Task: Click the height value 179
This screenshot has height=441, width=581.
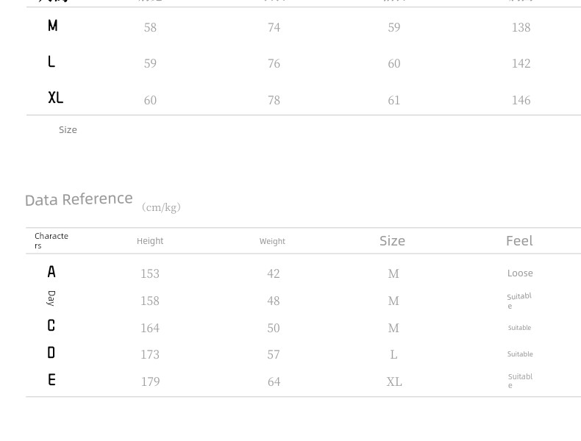Action: click(x=150, y=381)
